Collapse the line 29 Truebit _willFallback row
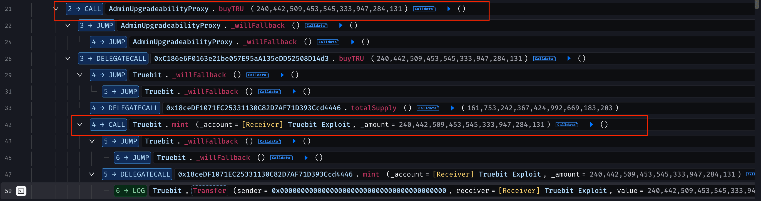Viewport: 761px width, 201px height. [x=80, y=75]
